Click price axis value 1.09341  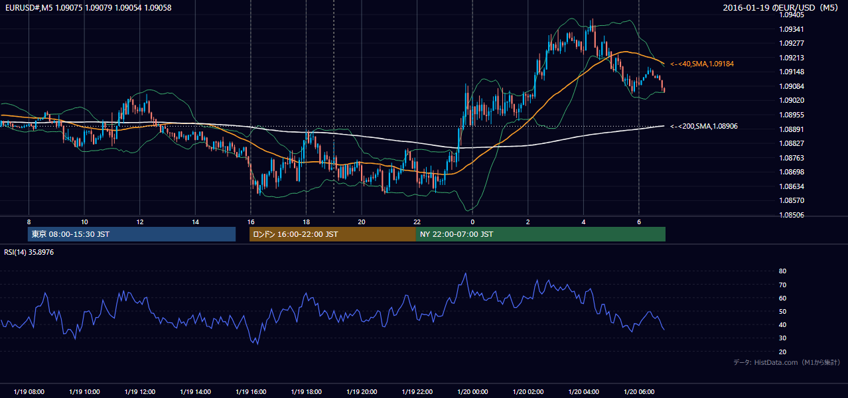(x=793, y=29)
